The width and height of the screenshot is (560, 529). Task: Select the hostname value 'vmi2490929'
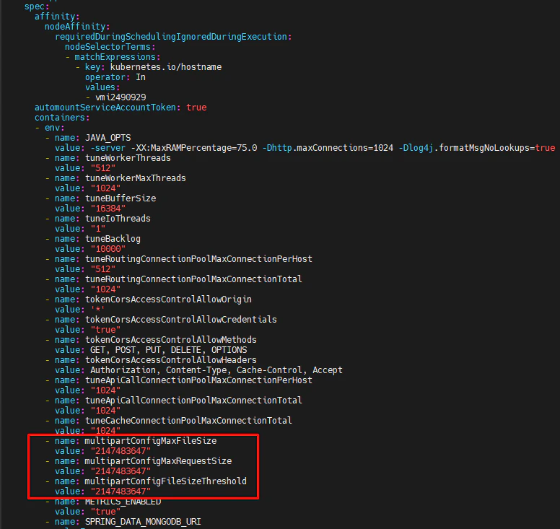tap(121, 97)
